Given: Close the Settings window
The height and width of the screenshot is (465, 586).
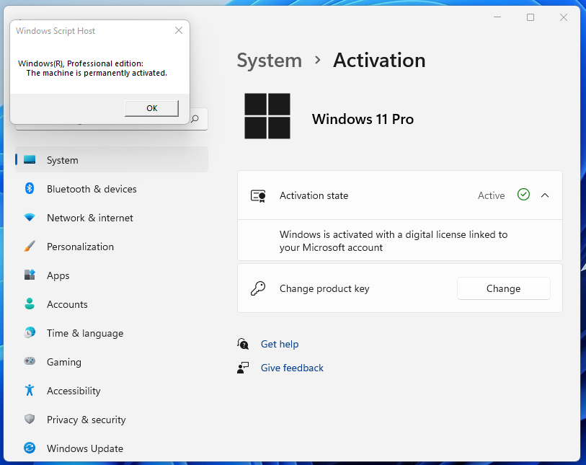Looking at the screenshot, I should [x=564, y=17].
